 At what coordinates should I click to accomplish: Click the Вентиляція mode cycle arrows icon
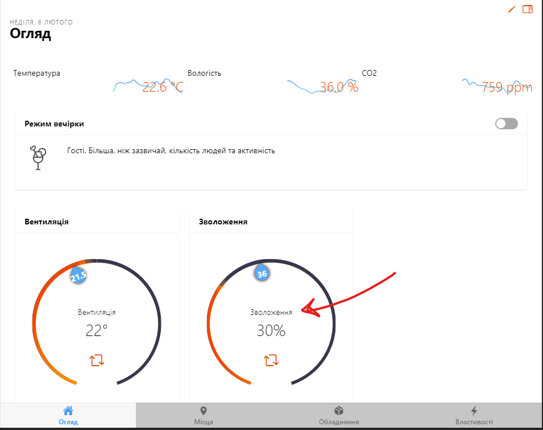(97, 361)
